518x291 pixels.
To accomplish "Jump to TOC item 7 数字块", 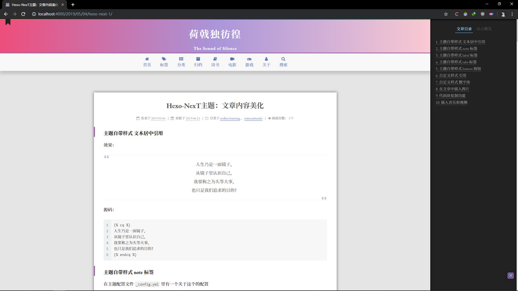I will click(x=453, y=82).
